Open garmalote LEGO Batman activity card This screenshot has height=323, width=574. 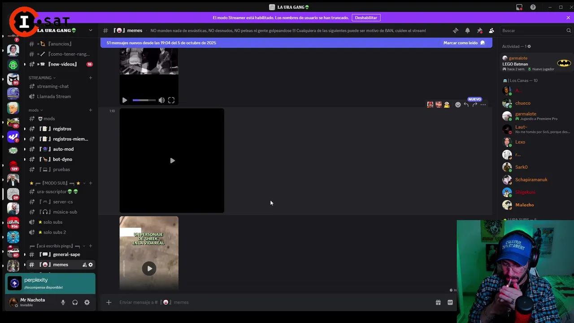[x=536, y=63]
